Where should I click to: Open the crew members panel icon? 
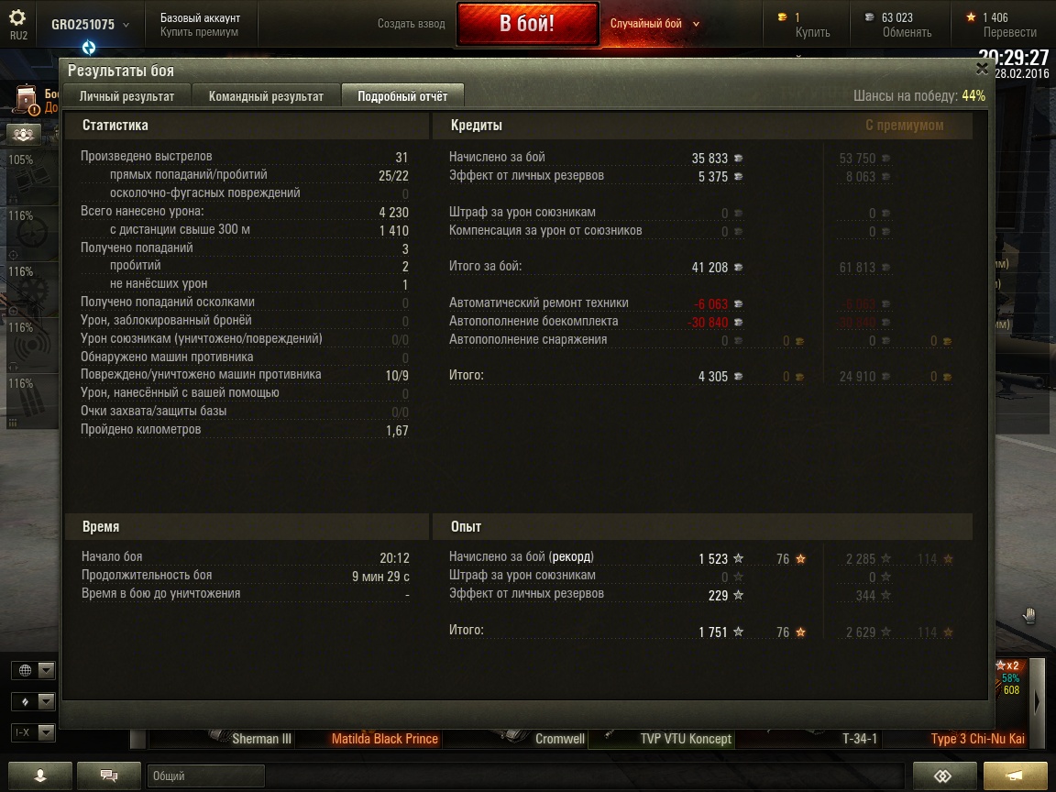[24, 134]
